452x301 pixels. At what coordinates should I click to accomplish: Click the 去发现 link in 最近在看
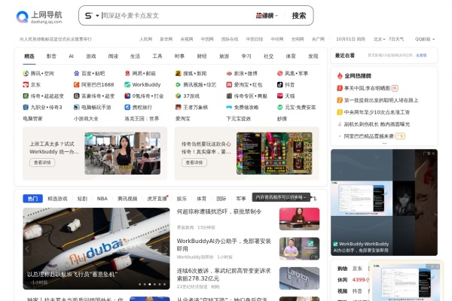[x=421, y=55]
